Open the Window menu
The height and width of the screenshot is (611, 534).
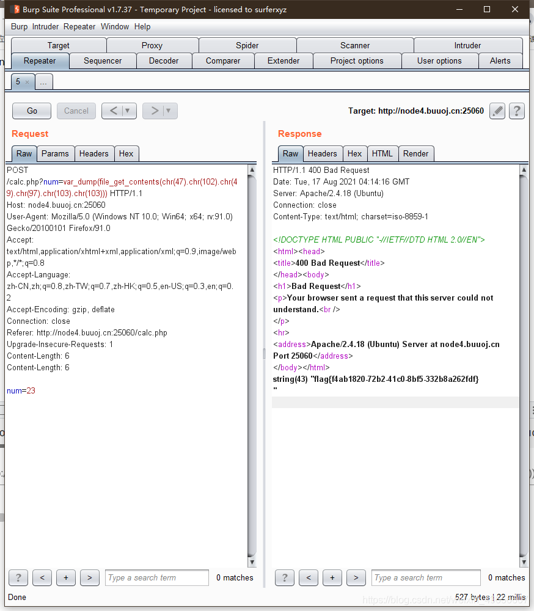click(115, 26)
